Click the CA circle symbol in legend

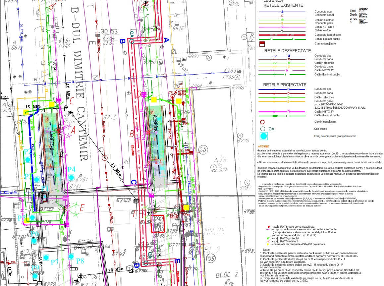[x=263, y=129]
